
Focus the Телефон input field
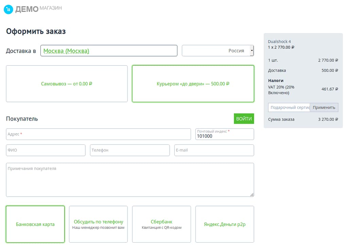[x=129, y=150]
